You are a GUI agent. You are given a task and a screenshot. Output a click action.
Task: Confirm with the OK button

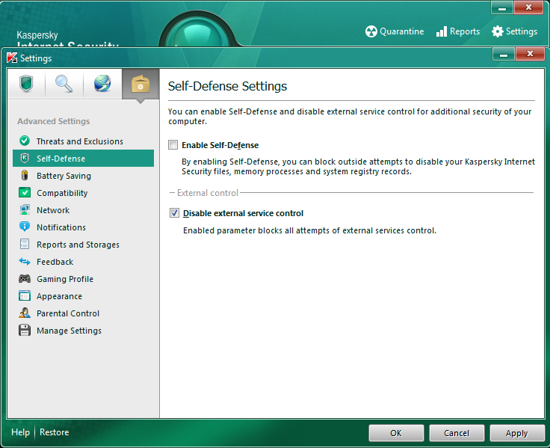[x=396, y=433]
